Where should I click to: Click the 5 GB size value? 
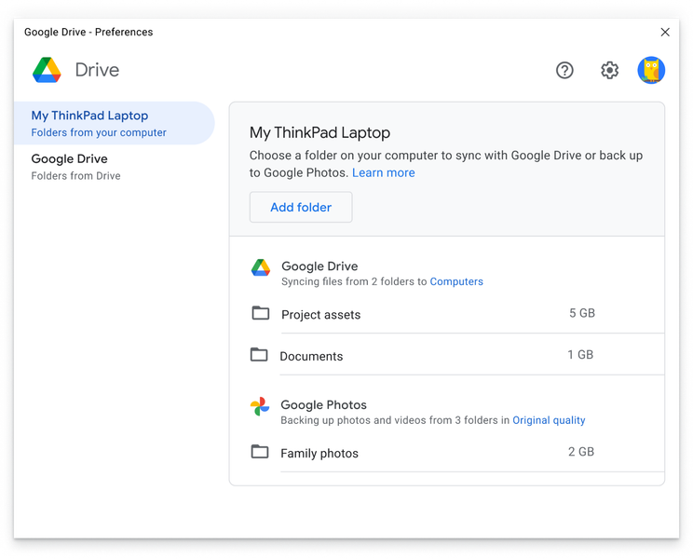pyautogui.click(x=582, y=313)
